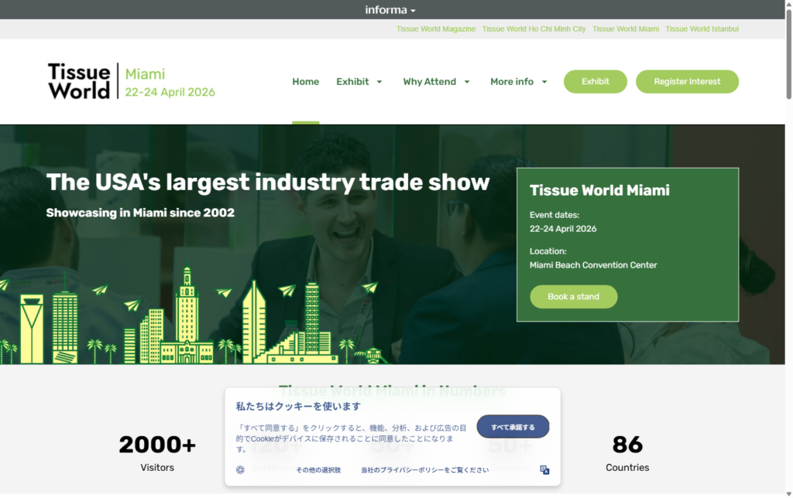Expand the Why Attend dropdown menu
Screen dimensions: 793x498
467,82
